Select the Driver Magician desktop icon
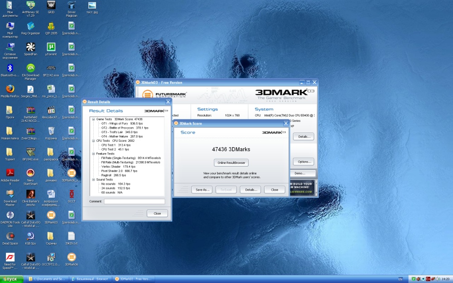The width and height of the screenshot is (453, 283). tap(72, 9)
